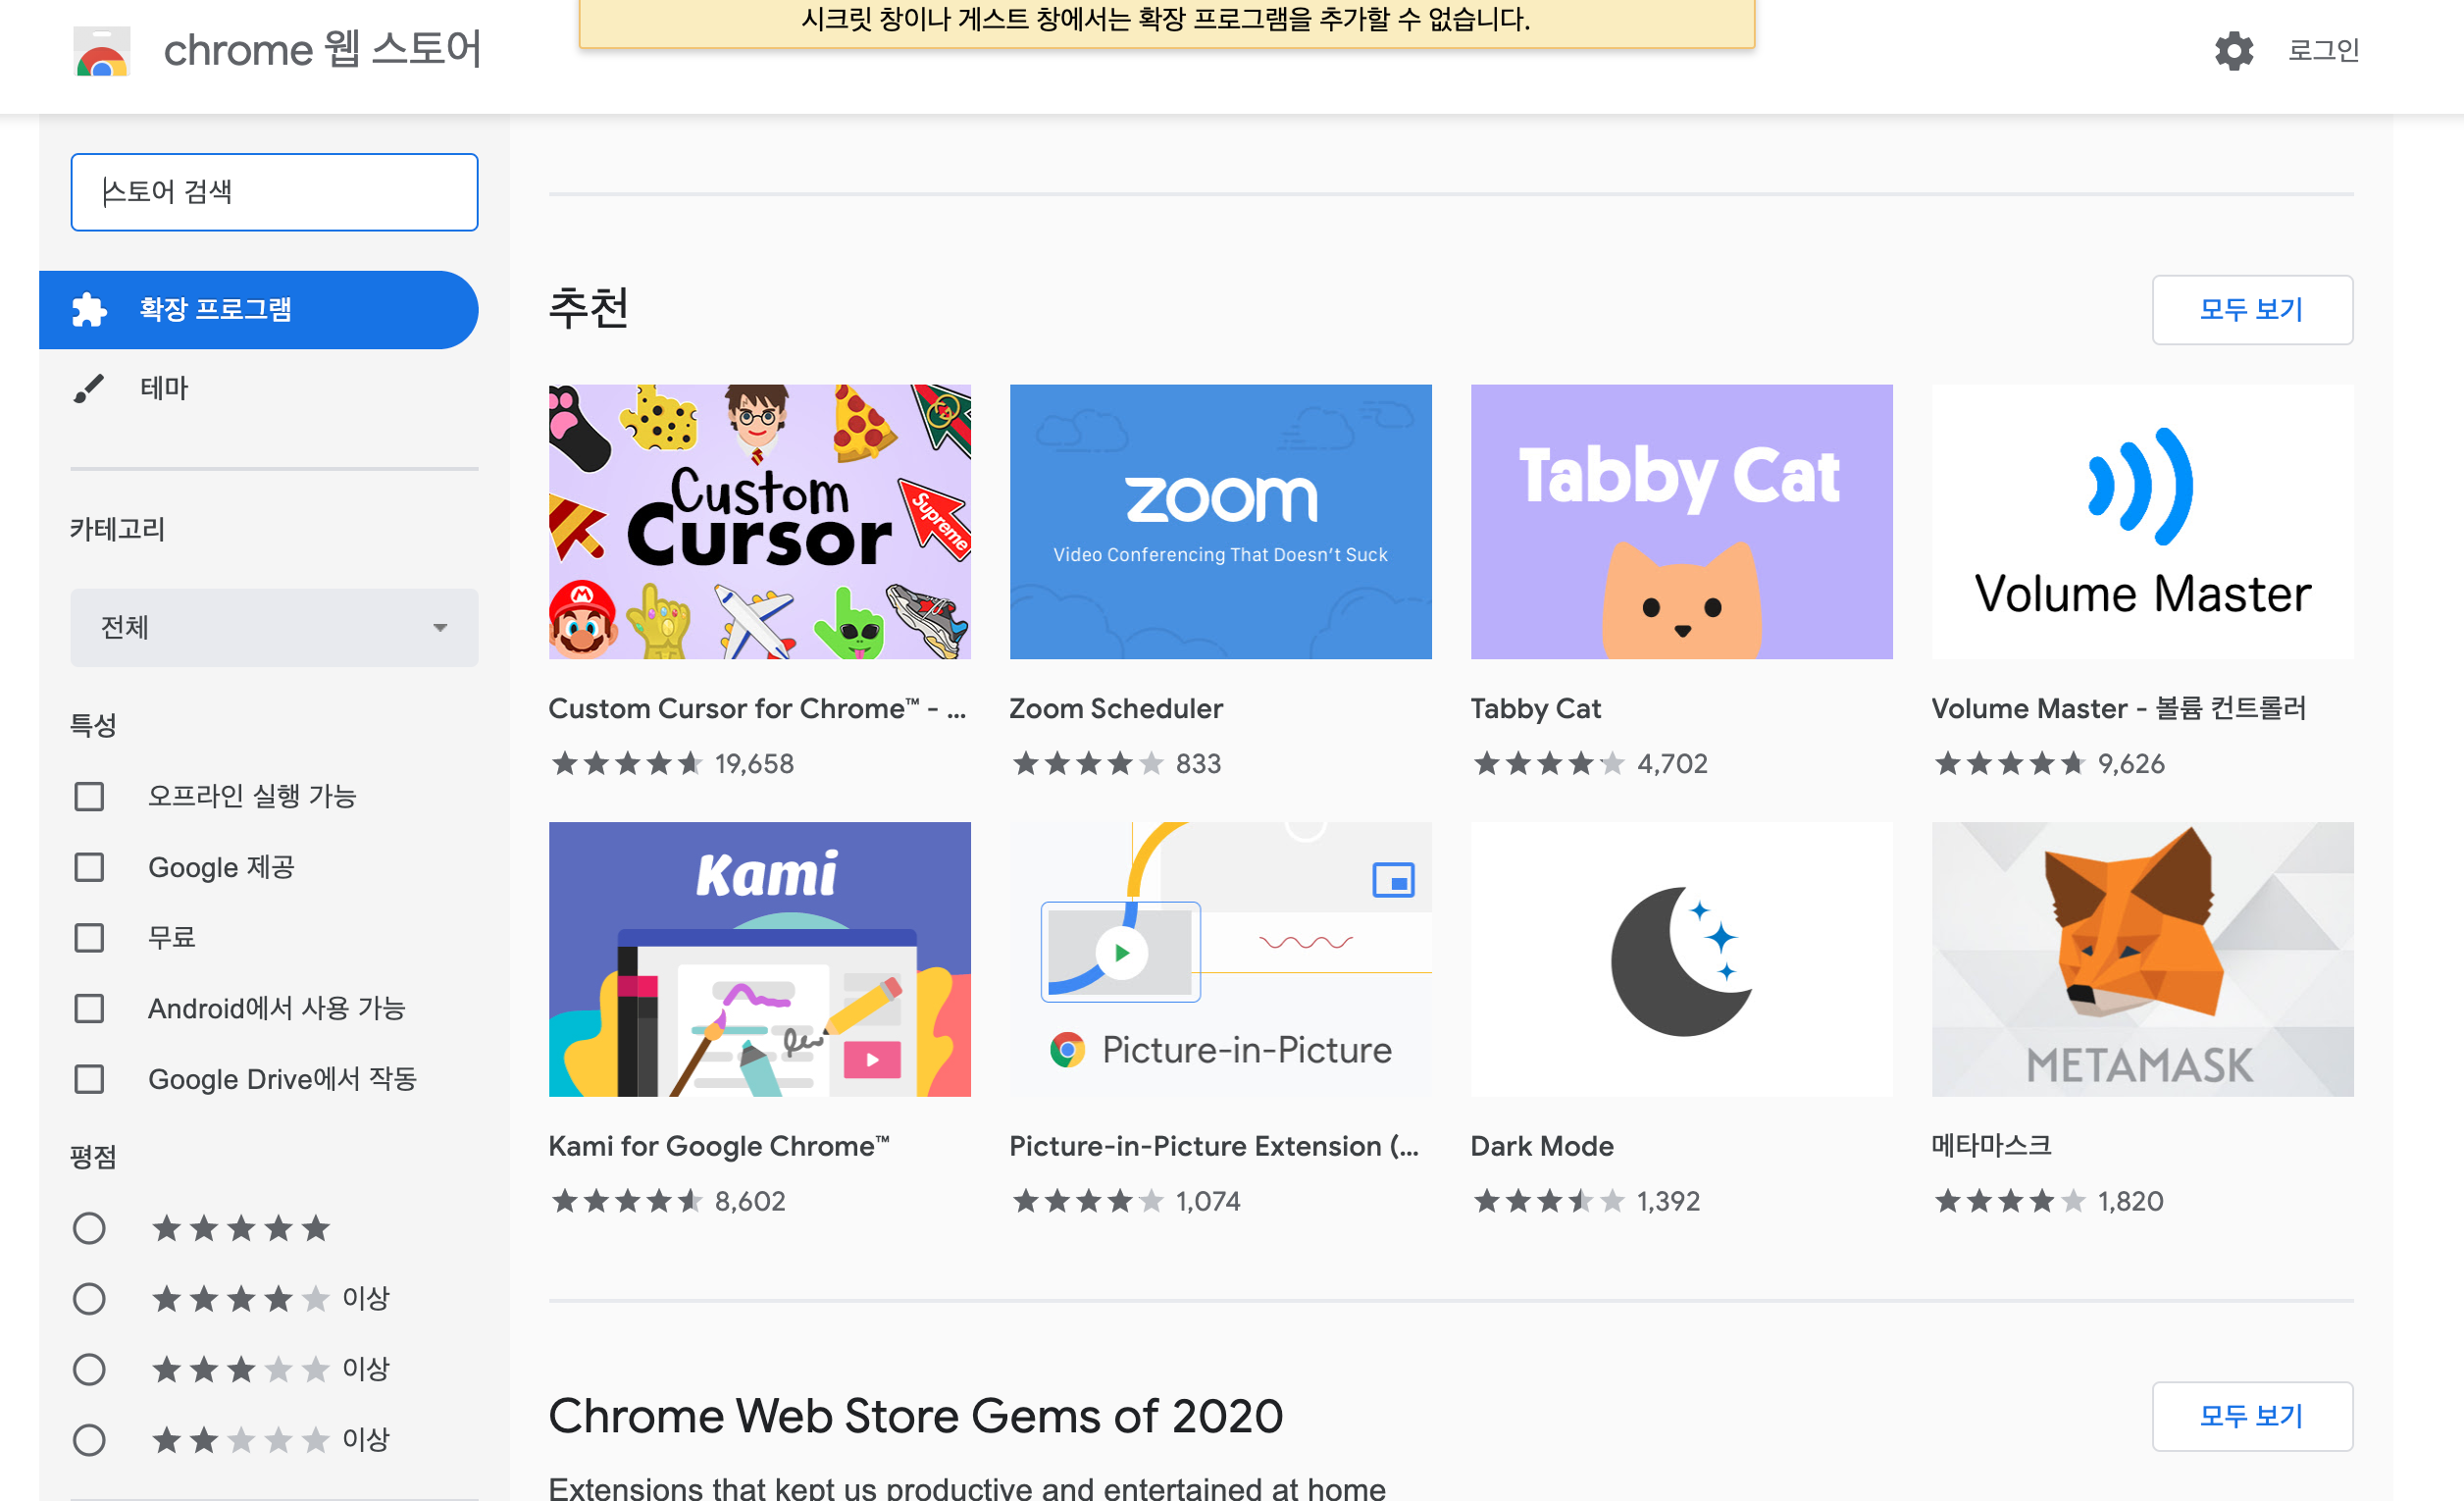2464x1501 pixels.
Task: Select the three-stars-and-up rating filter
Action: pos(89,1368)
